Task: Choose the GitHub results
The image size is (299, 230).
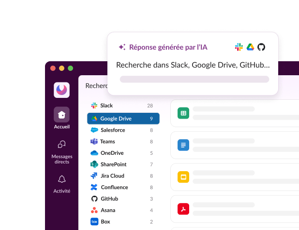Action: tap(123, 199)
